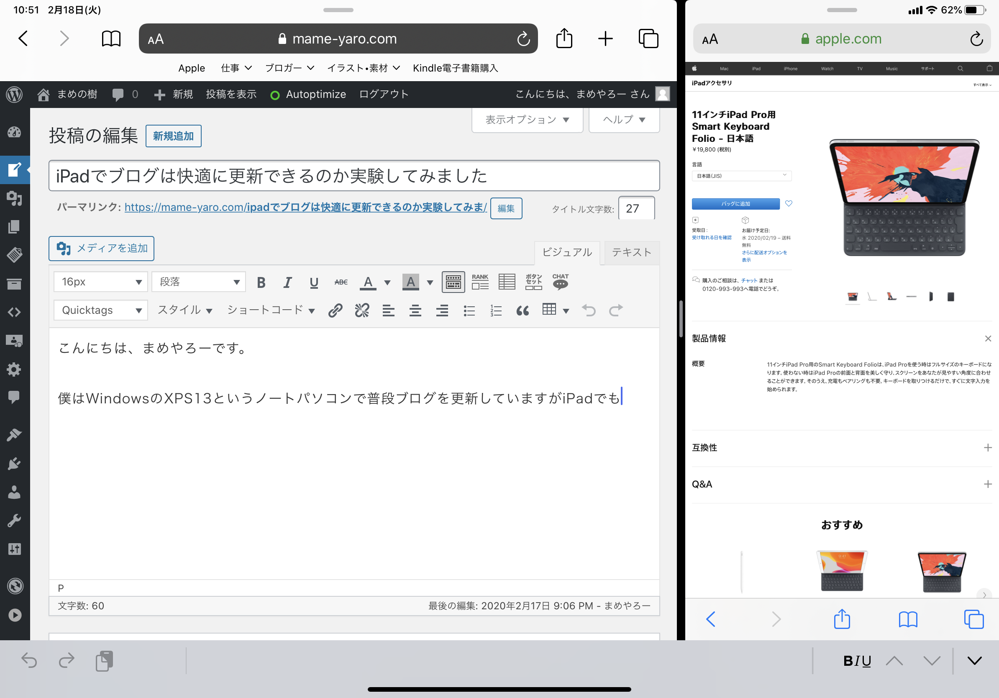999x698 pixels.
Task: Open the plugins sidebar icon
Action: [x=14, y=463]
